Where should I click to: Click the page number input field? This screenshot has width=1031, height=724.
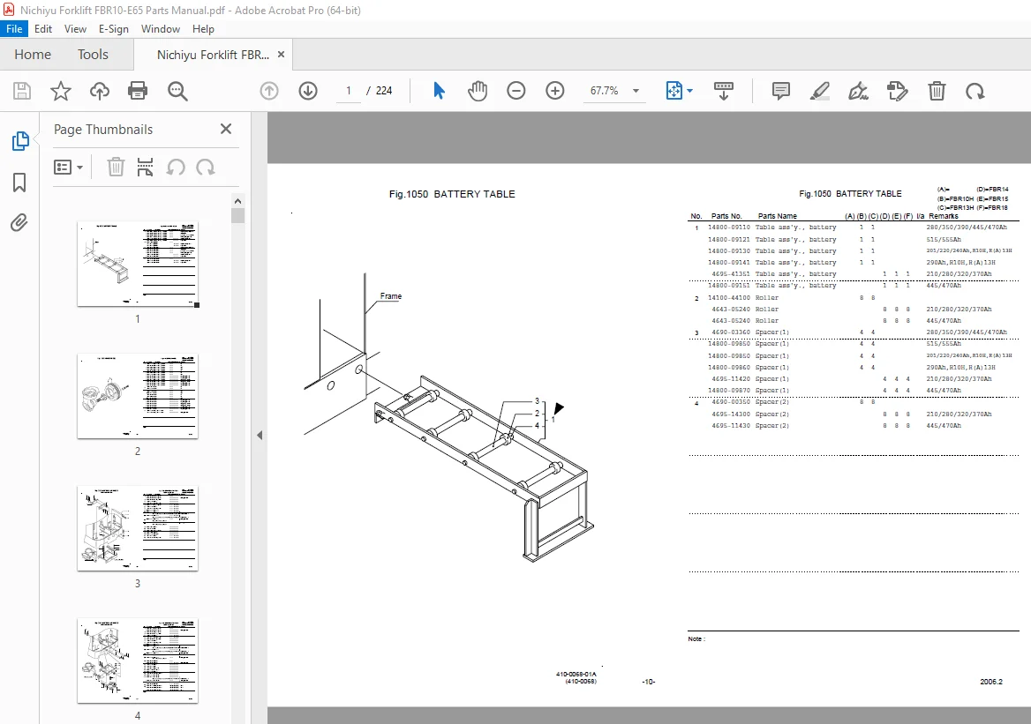coord(349,91)
